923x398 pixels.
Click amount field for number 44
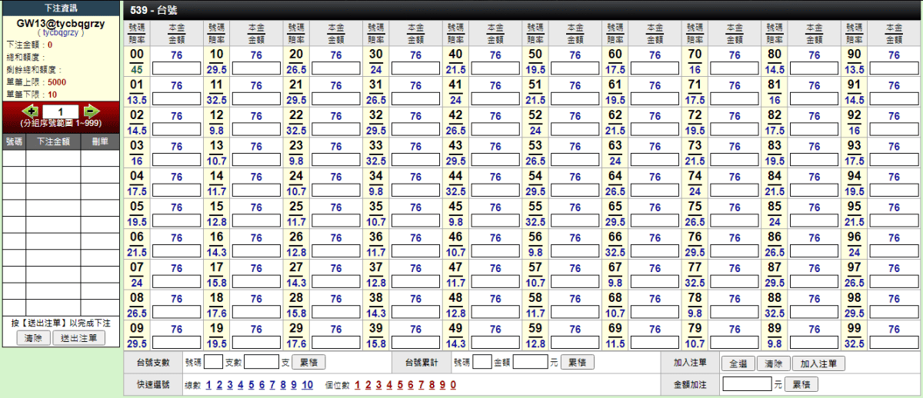(x=495, y=191)
